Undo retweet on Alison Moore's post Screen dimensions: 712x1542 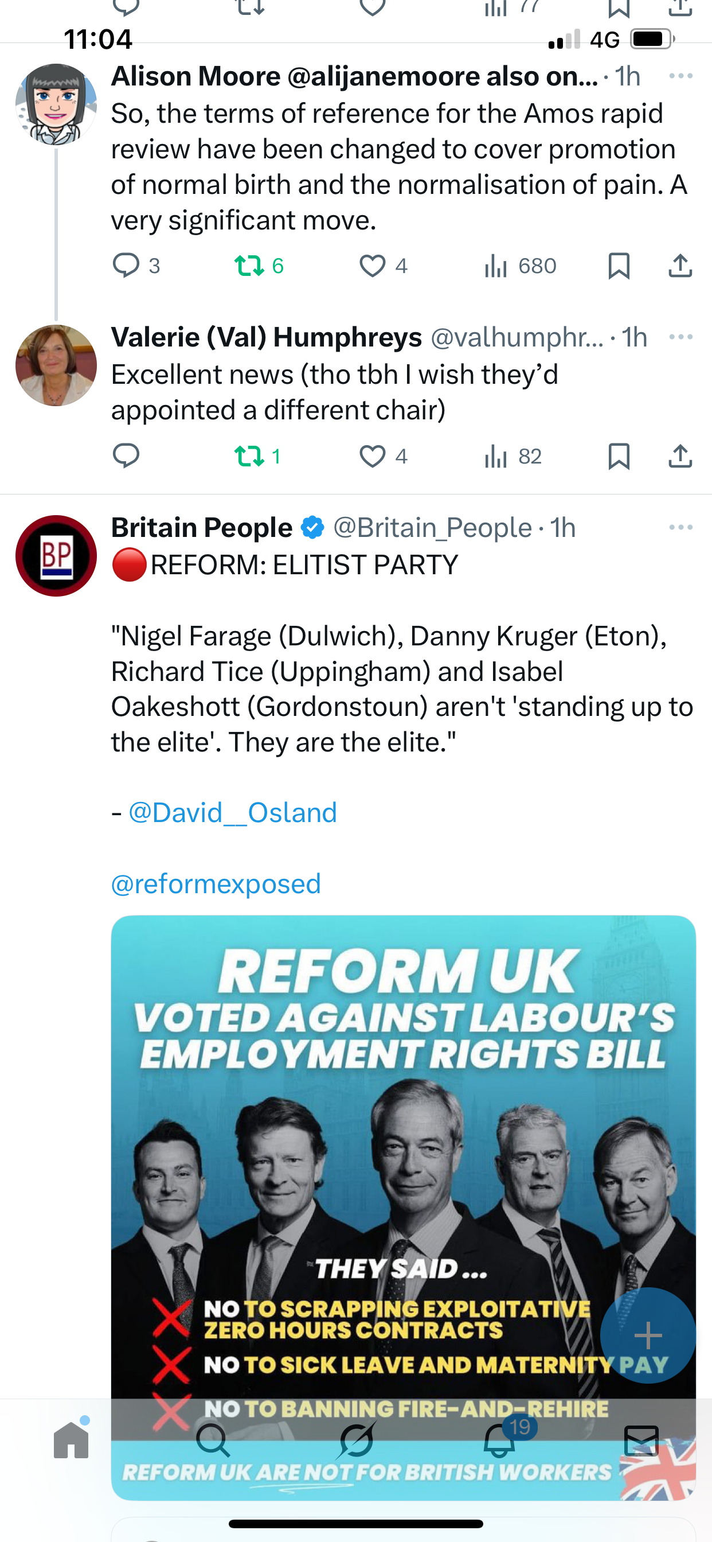[x=249, y=266]
